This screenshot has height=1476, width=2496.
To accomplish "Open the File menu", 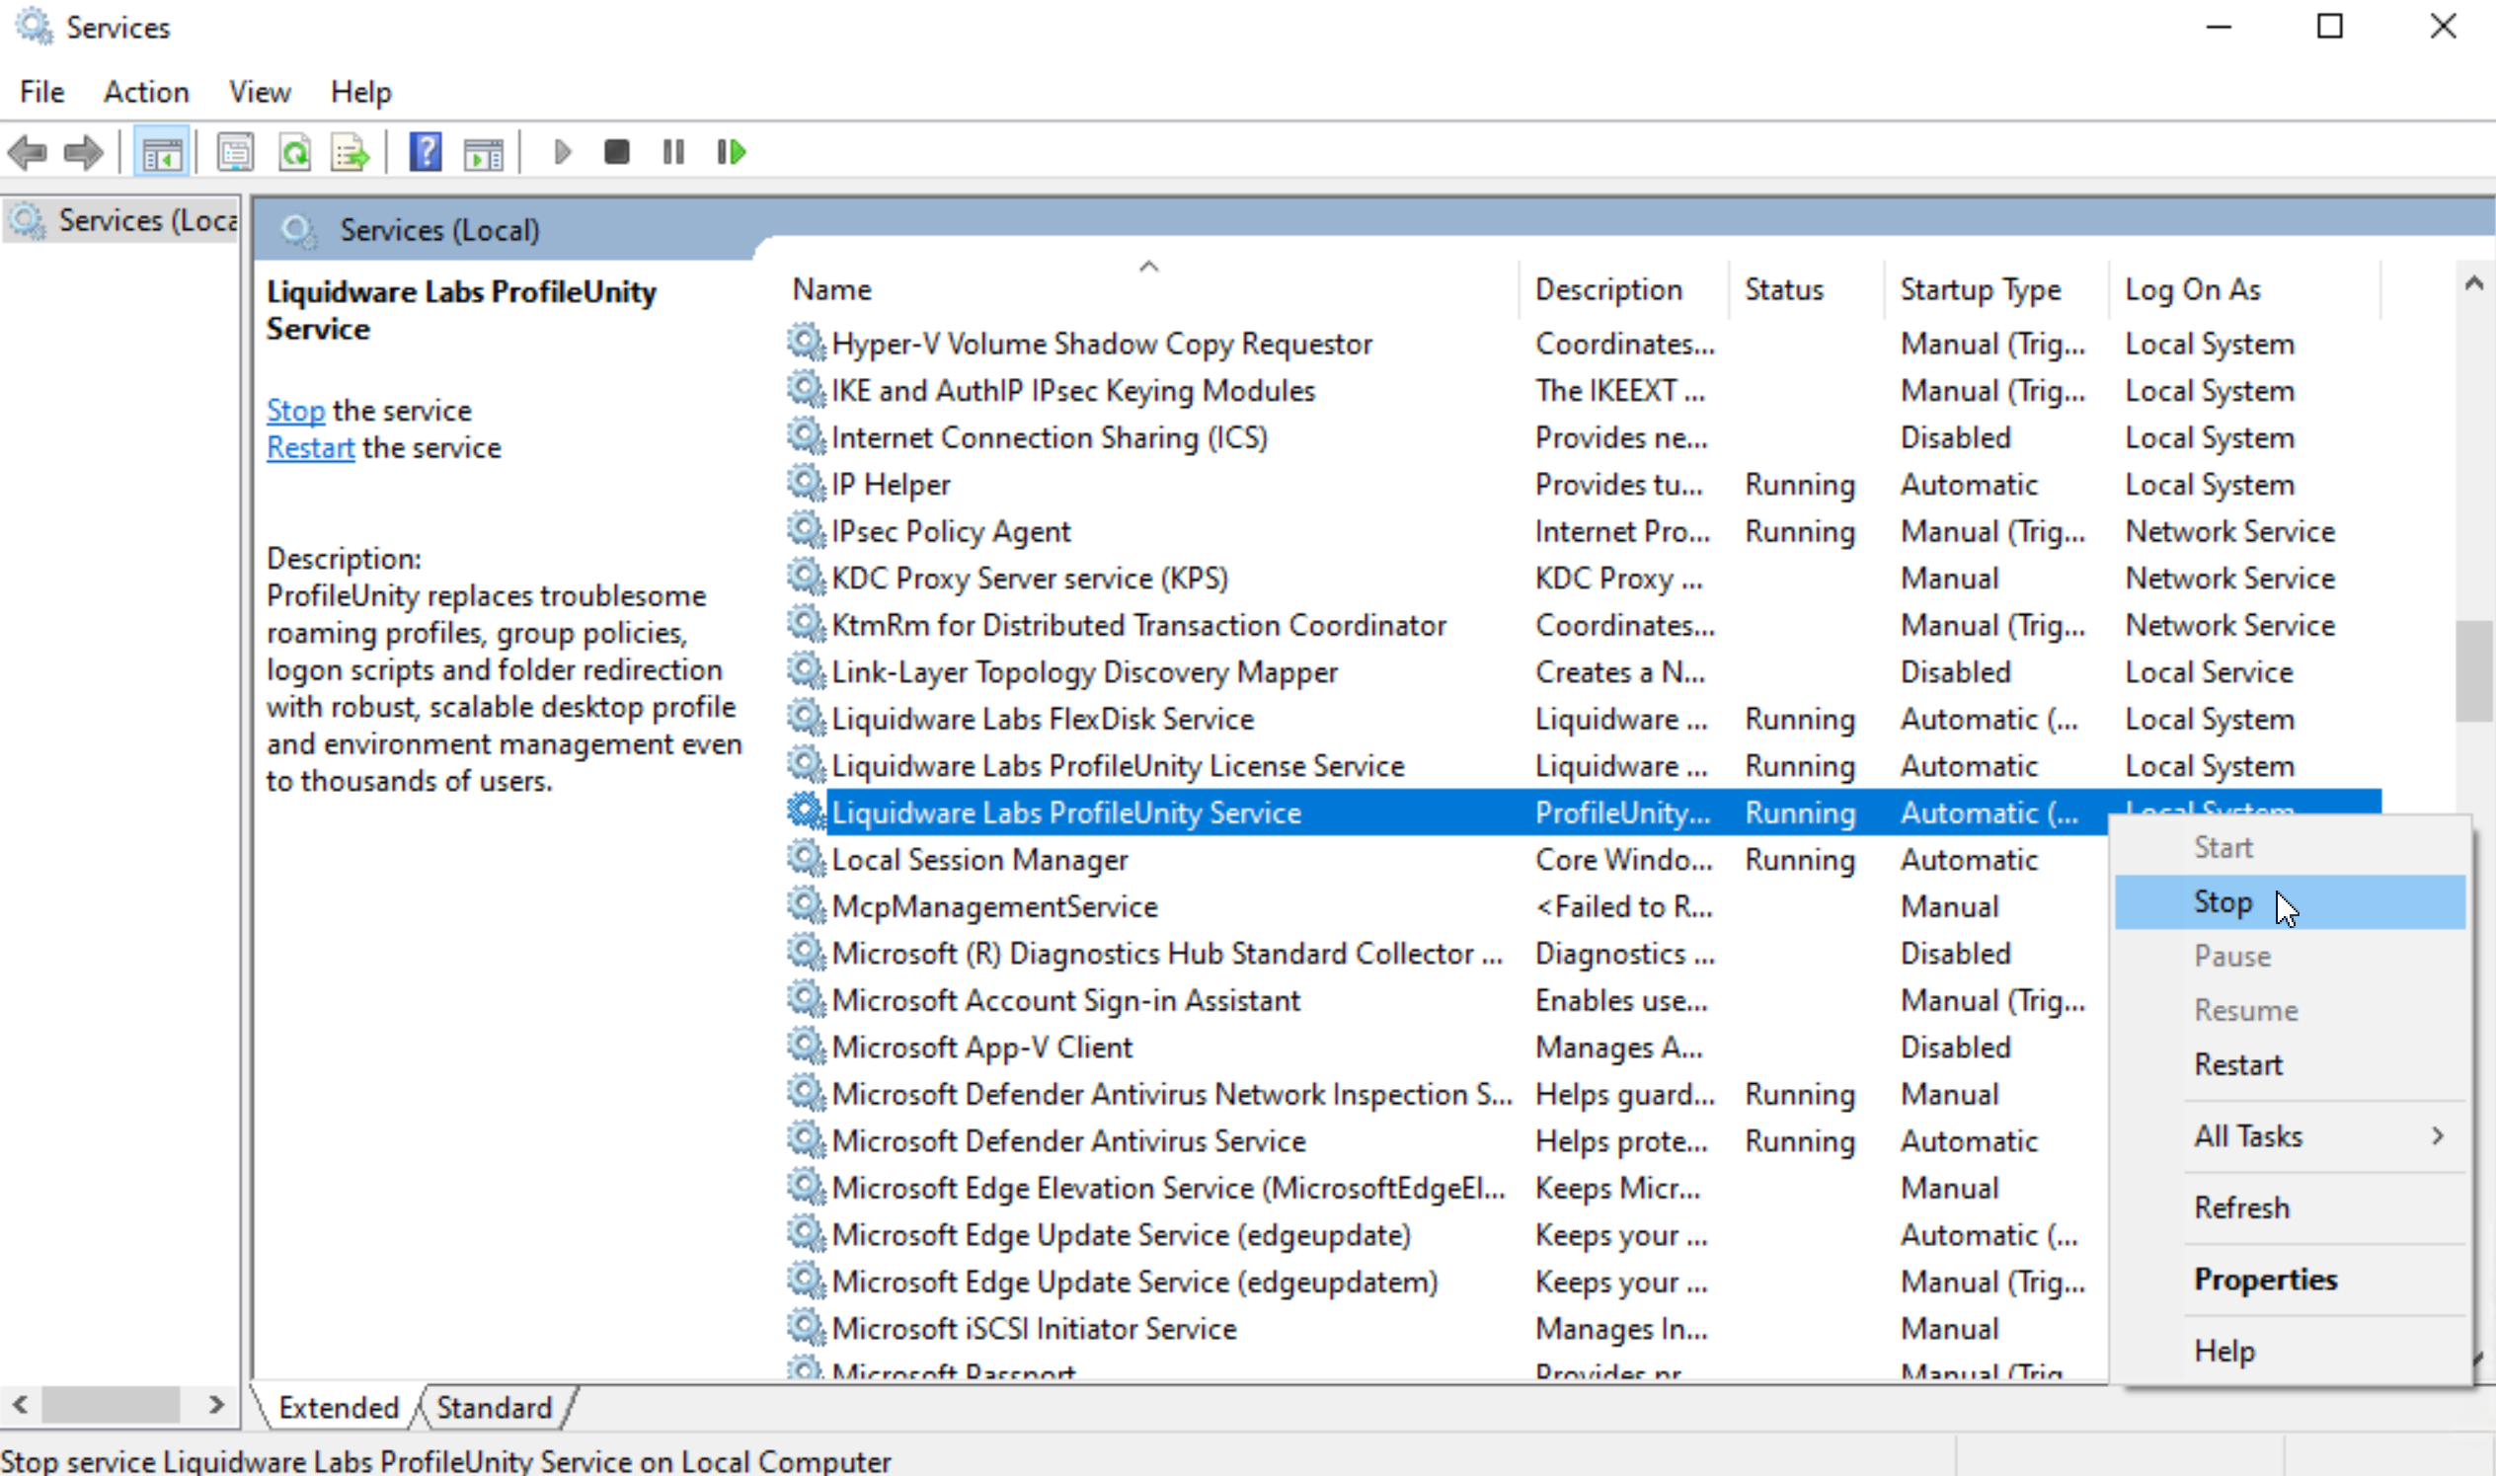I will pyautogui.click(x=41, y=92).
